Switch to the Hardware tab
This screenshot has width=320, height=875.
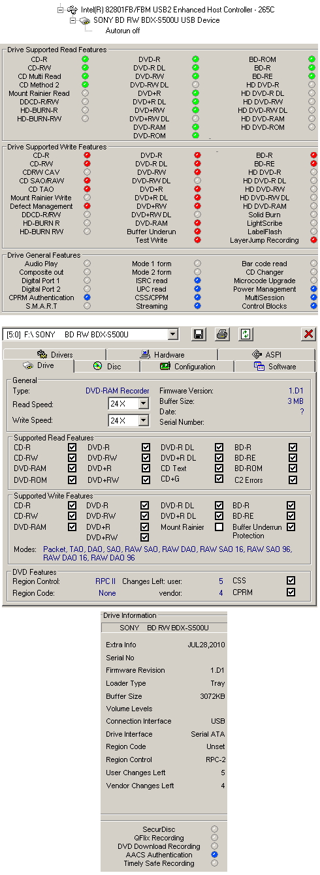[x=161, y=354]
